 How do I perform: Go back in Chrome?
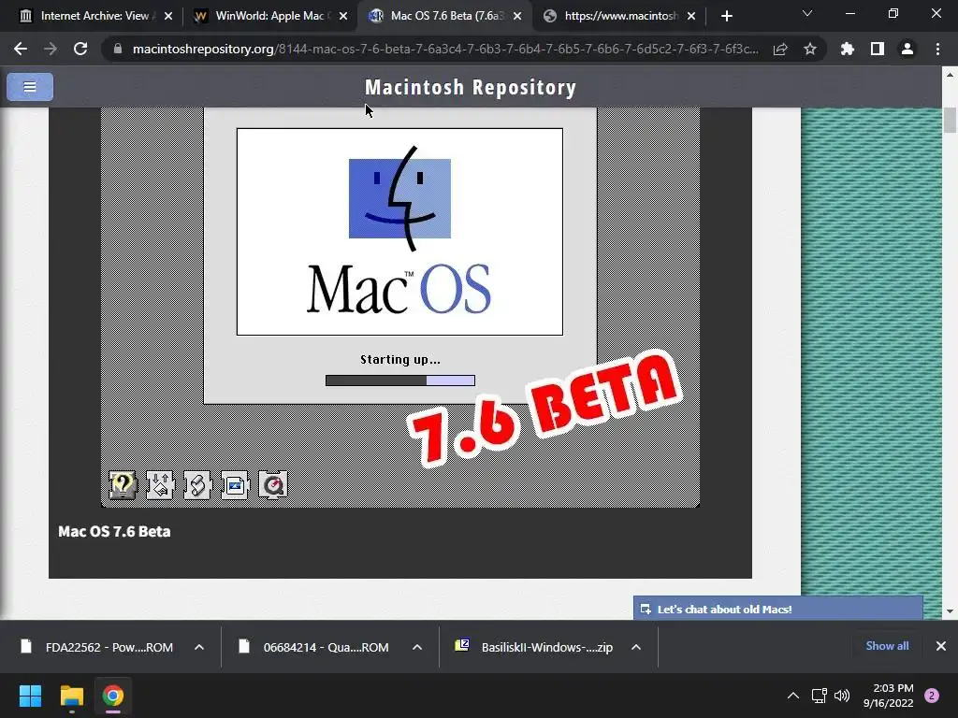click(x=21, y=49)
